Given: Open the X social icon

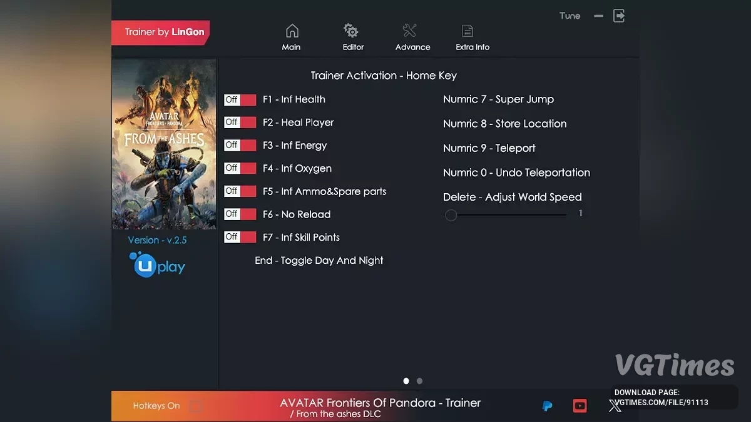Looking at the screenshot, I should pyautogui.click(x=615, y=406).
